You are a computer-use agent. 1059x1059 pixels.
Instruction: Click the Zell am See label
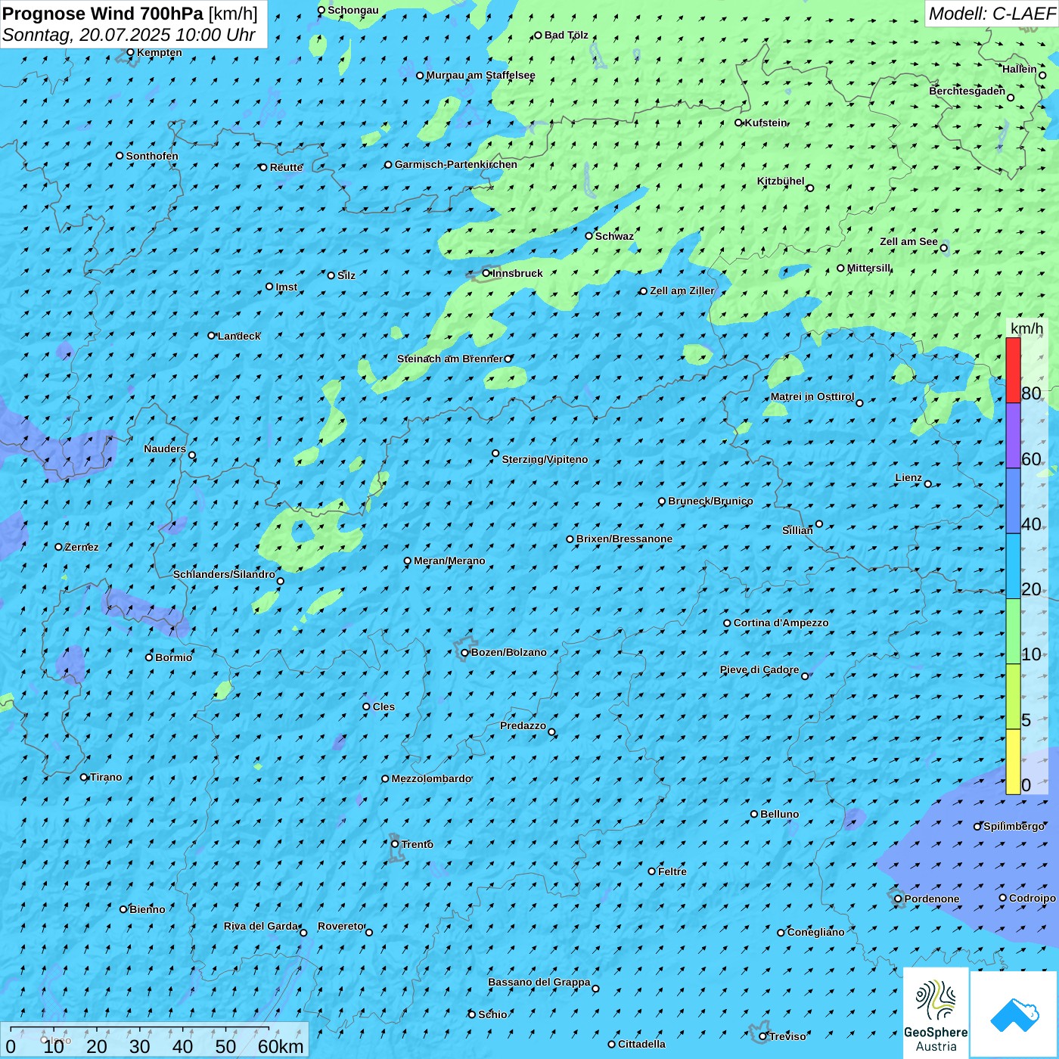click(908, 241)
